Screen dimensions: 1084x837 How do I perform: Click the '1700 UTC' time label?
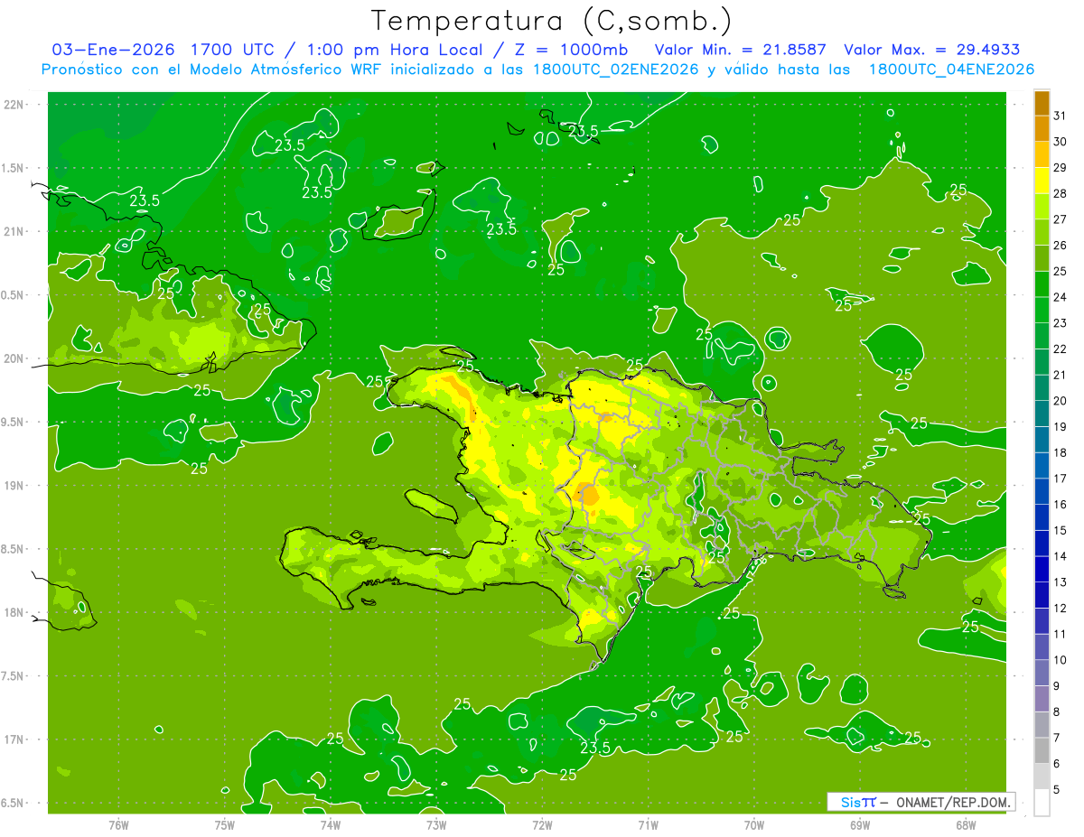coord(233,50)
